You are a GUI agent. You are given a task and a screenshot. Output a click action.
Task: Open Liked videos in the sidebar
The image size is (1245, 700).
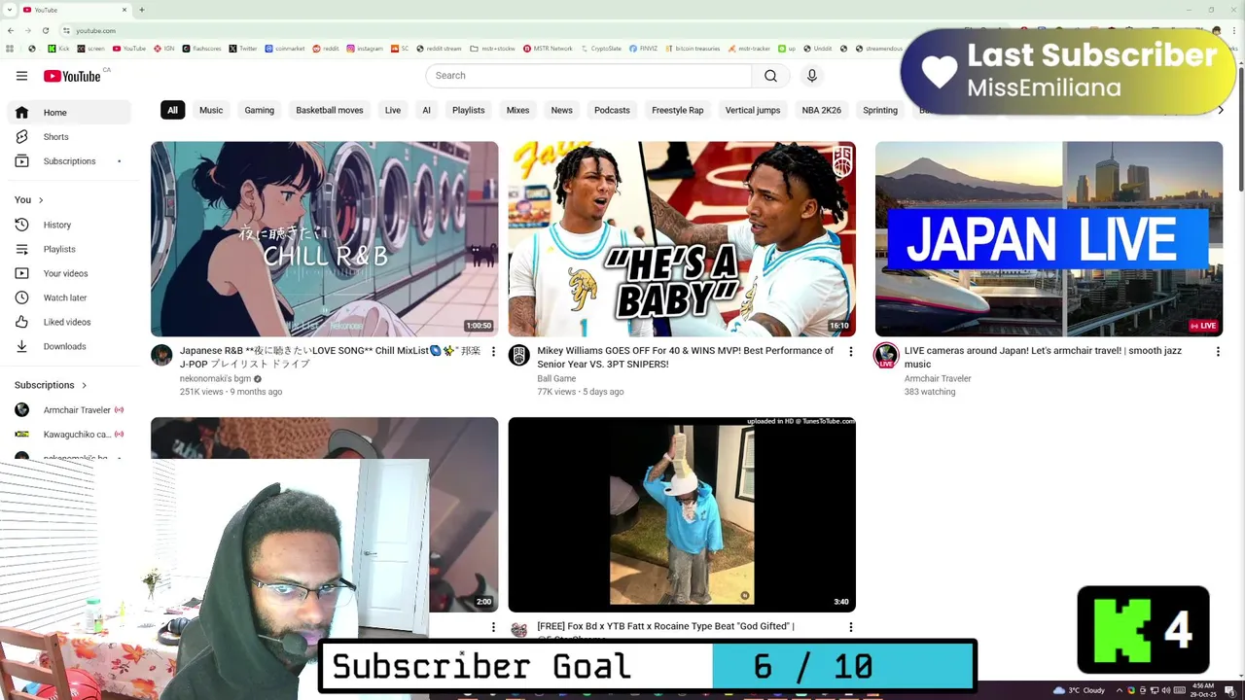tap(69, 322)
